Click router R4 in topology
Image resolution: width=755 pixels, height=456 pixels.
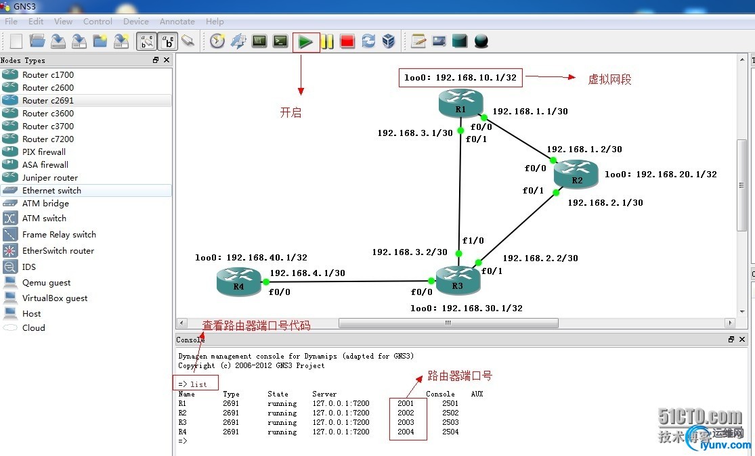[239, 281]
